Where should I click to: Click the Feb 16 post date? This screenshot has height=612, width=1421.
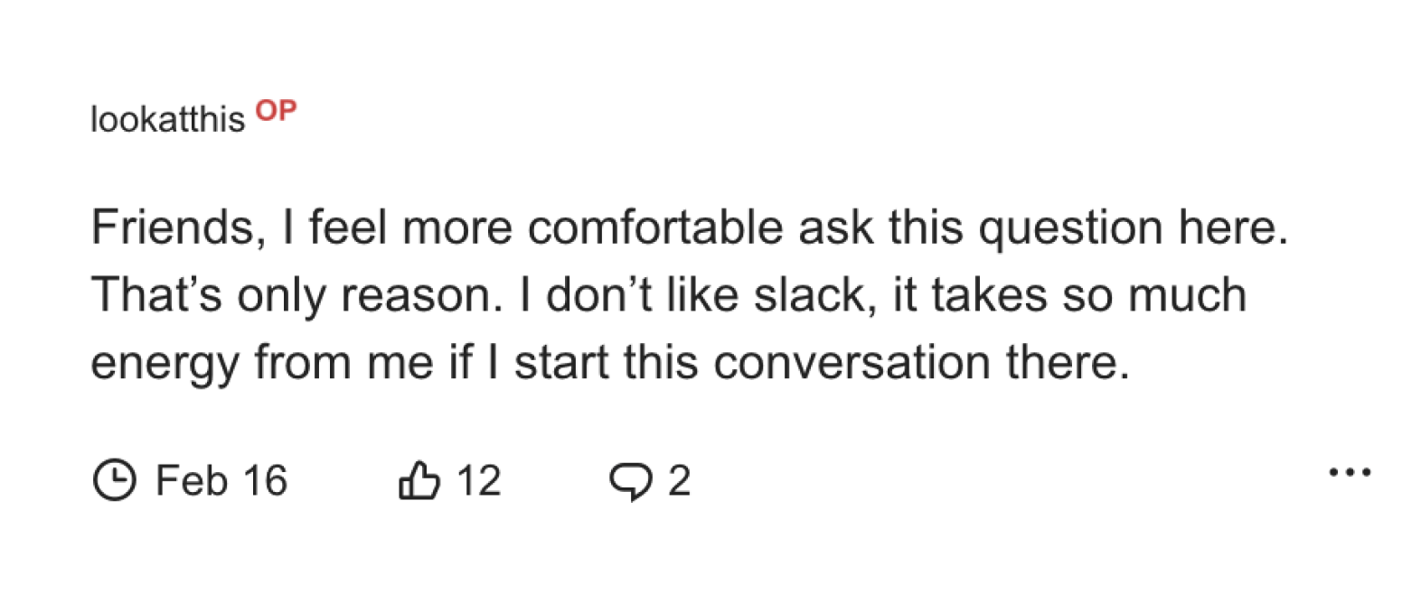(x=221, y=480)
